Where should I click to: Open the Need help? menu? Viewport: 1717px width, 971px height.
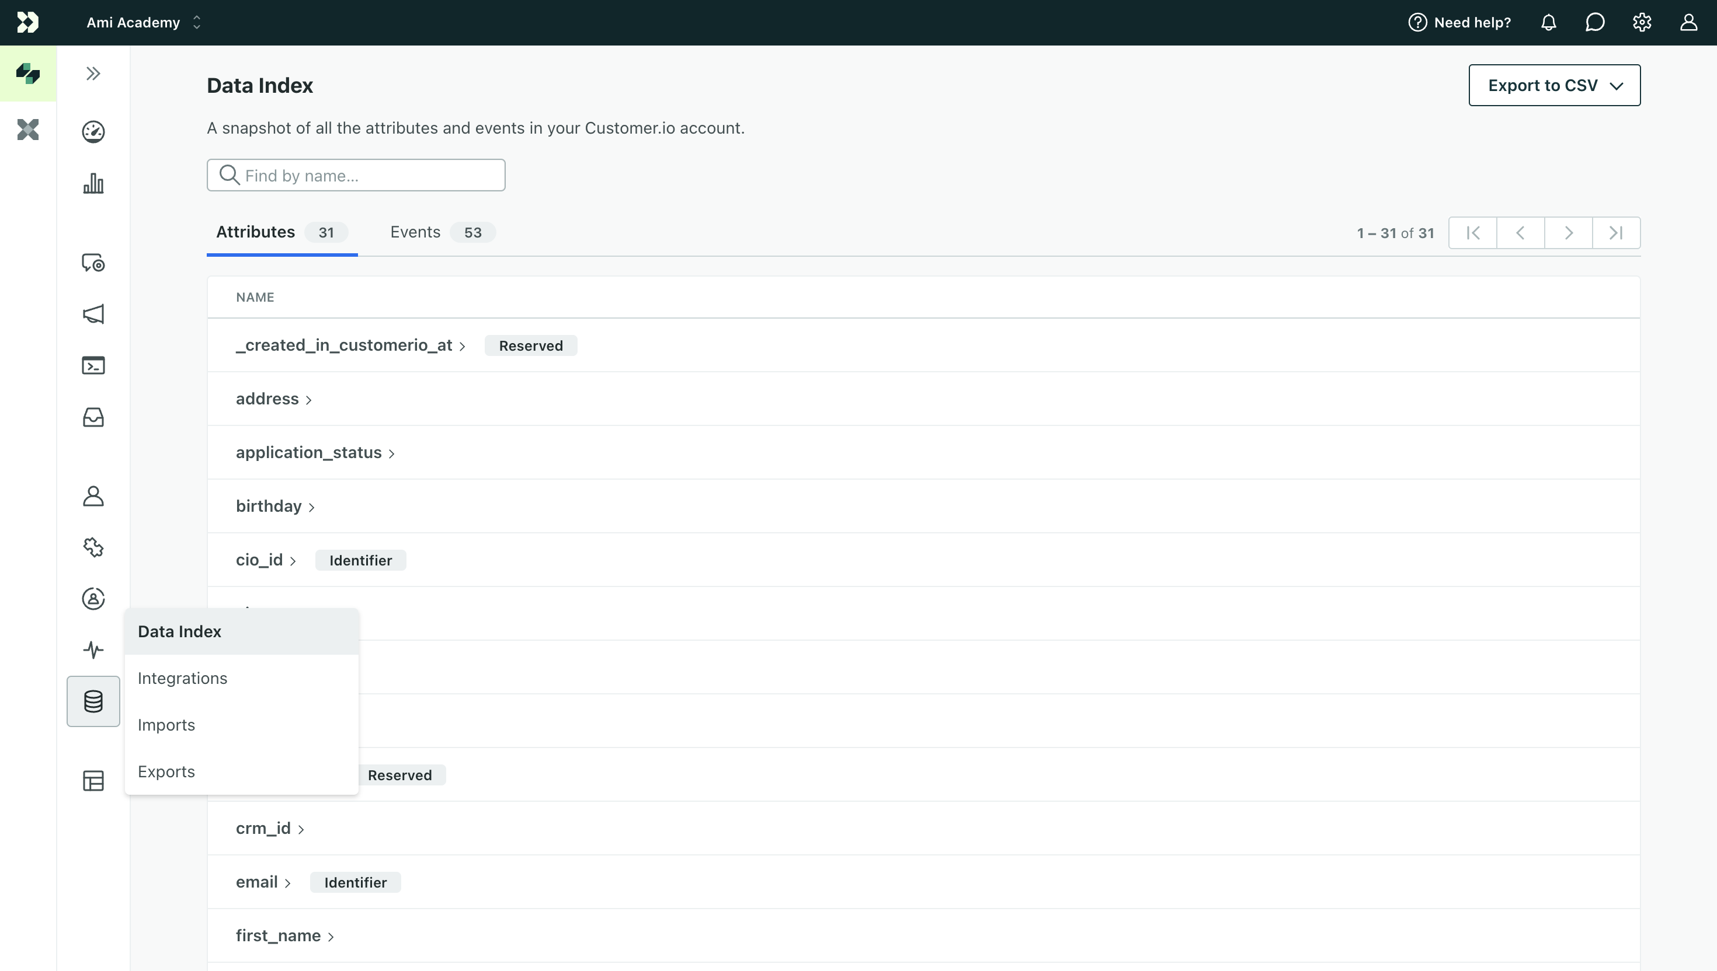1459,22
